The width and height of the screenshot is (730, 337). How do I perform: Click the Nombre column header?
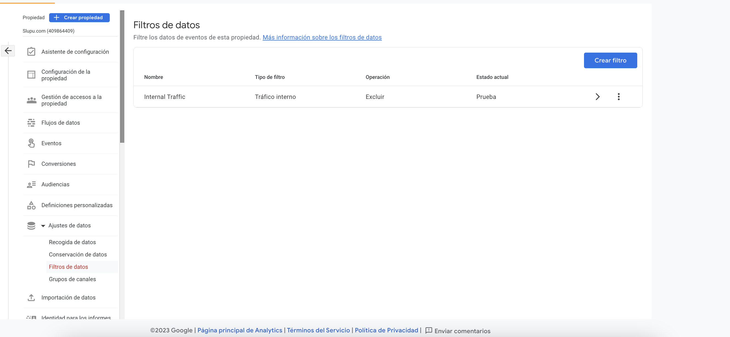[x=153, y=77]
